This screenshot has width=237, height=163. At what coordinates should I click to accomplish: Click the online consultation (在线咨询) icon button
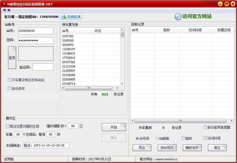tap(71, 17)
